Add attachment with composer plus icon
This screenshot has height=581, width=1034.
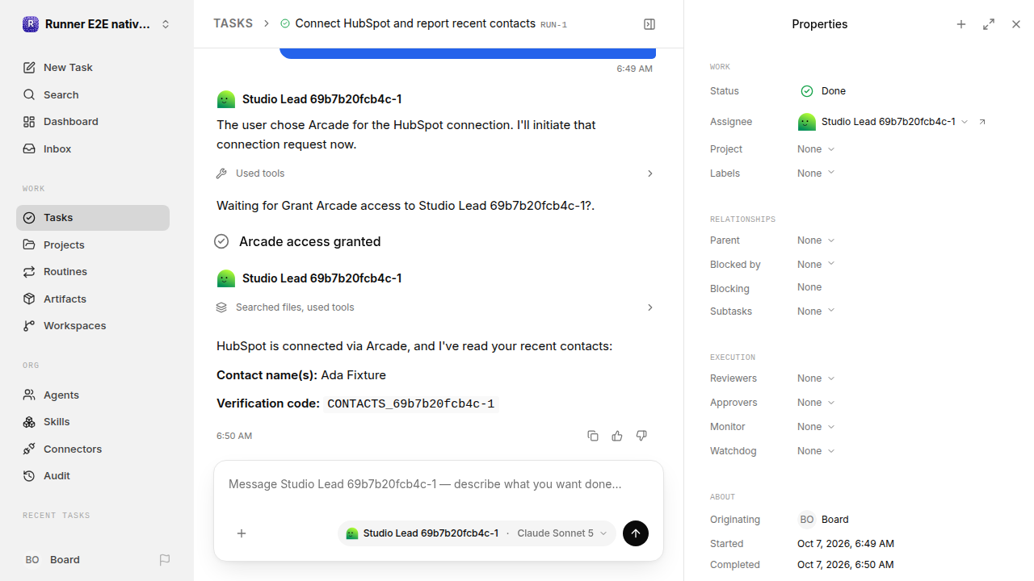coord(242,533)
